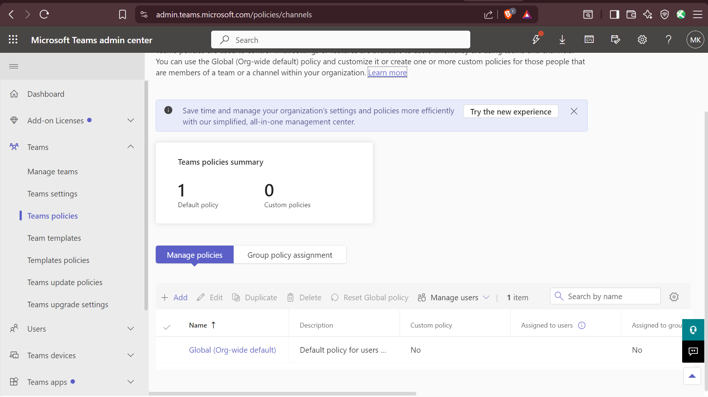This screenshot has width=708, height=397.
Task: Click Duplicate in the policies toolbar
Action: point(255,297)
